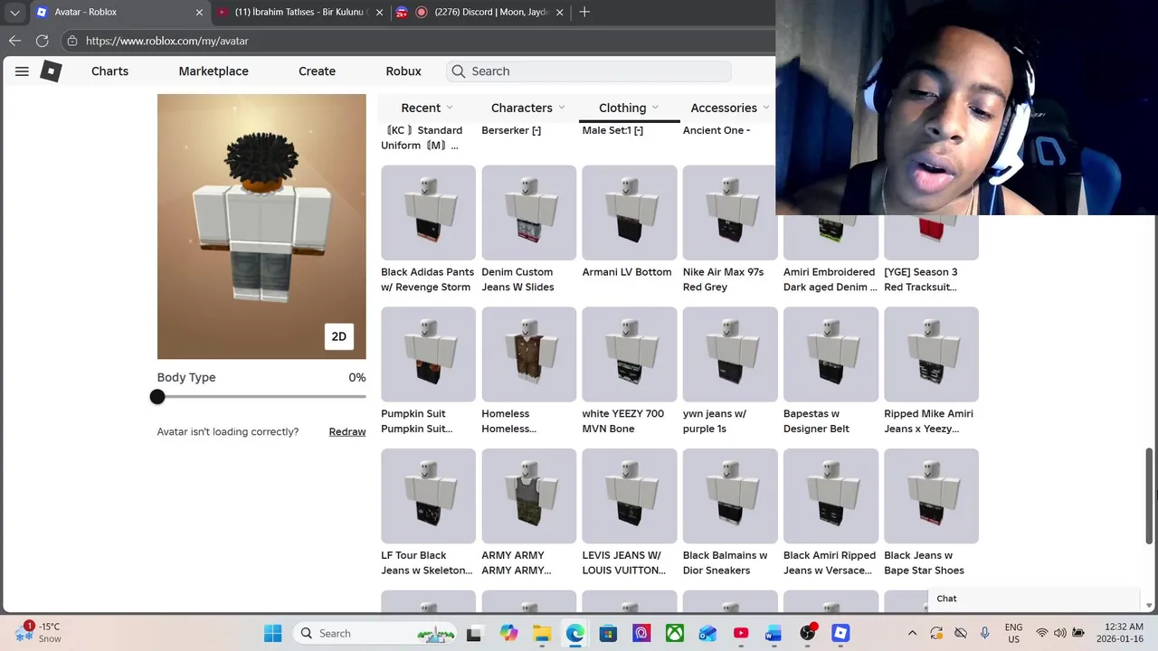Open the Charts page

click(109, 71)
